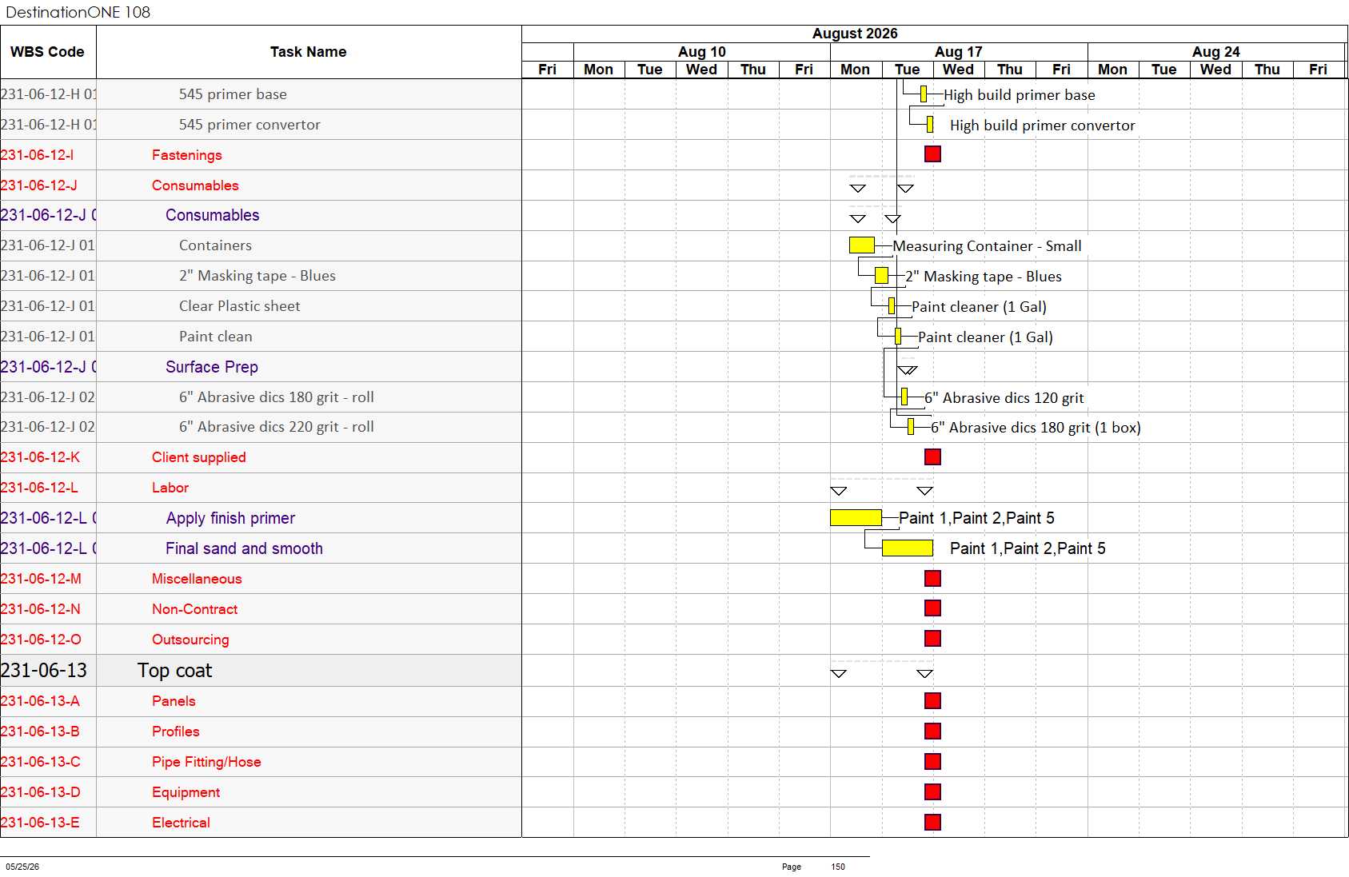Click the August 2026 month header

click(855, 34)
